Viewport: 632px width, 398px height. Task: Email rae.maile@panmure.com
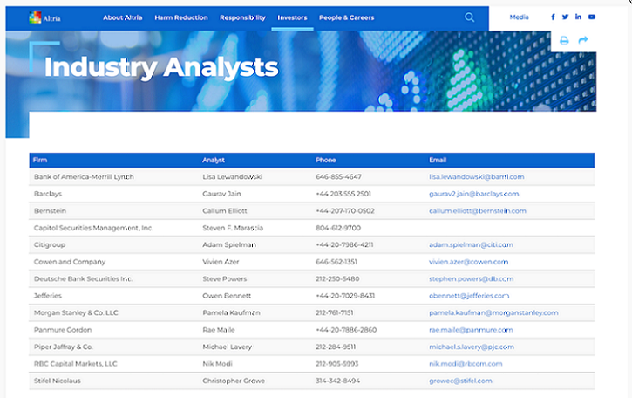coord(471,330)
